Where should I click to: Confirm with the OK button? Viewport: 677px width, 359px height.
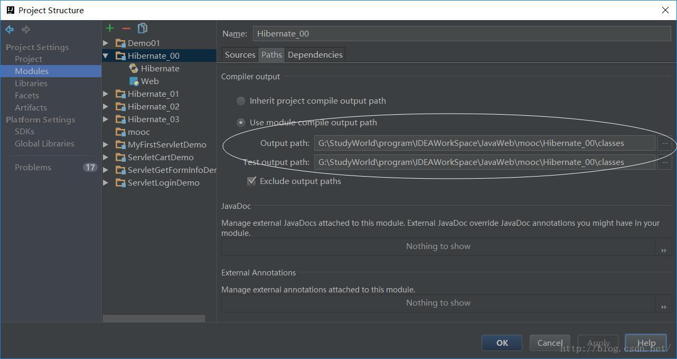(x=502, y=343)
